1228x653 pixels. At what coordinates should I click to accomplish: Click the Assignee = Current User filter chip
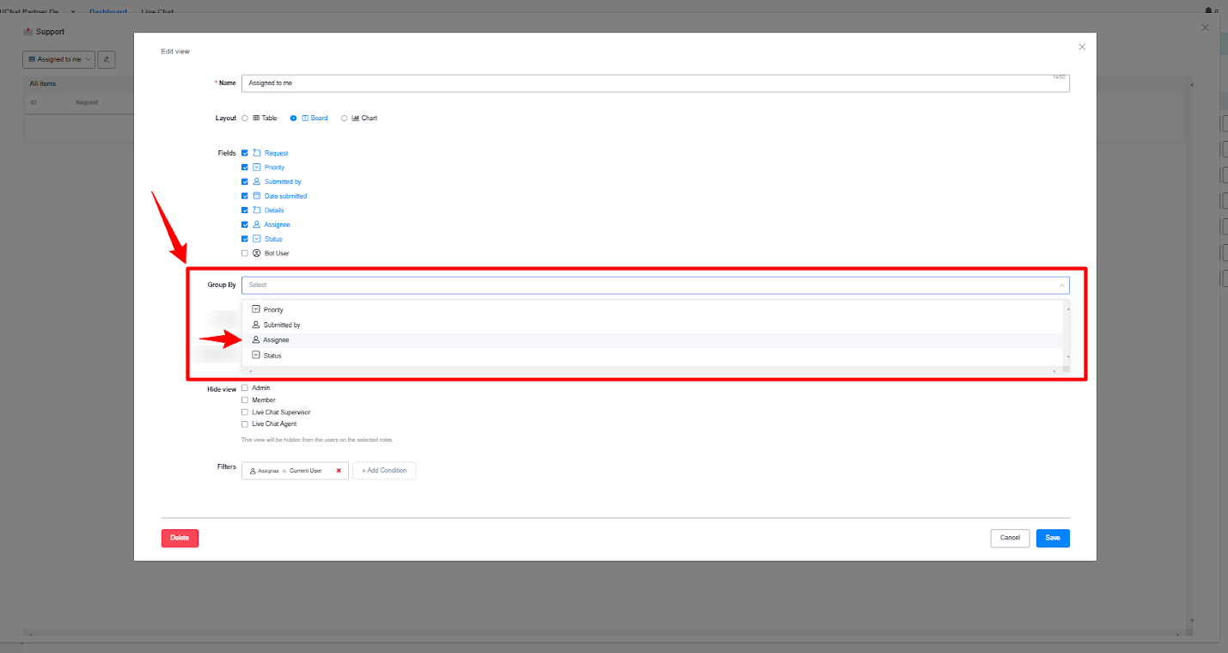[295, 471]
